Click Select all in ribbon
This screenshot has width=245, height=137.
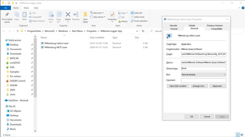pos(136,13)
